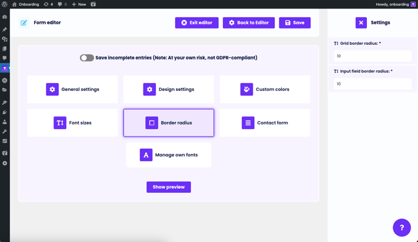Go to Dashboard in the sidebar

click(x=4, y=17)
